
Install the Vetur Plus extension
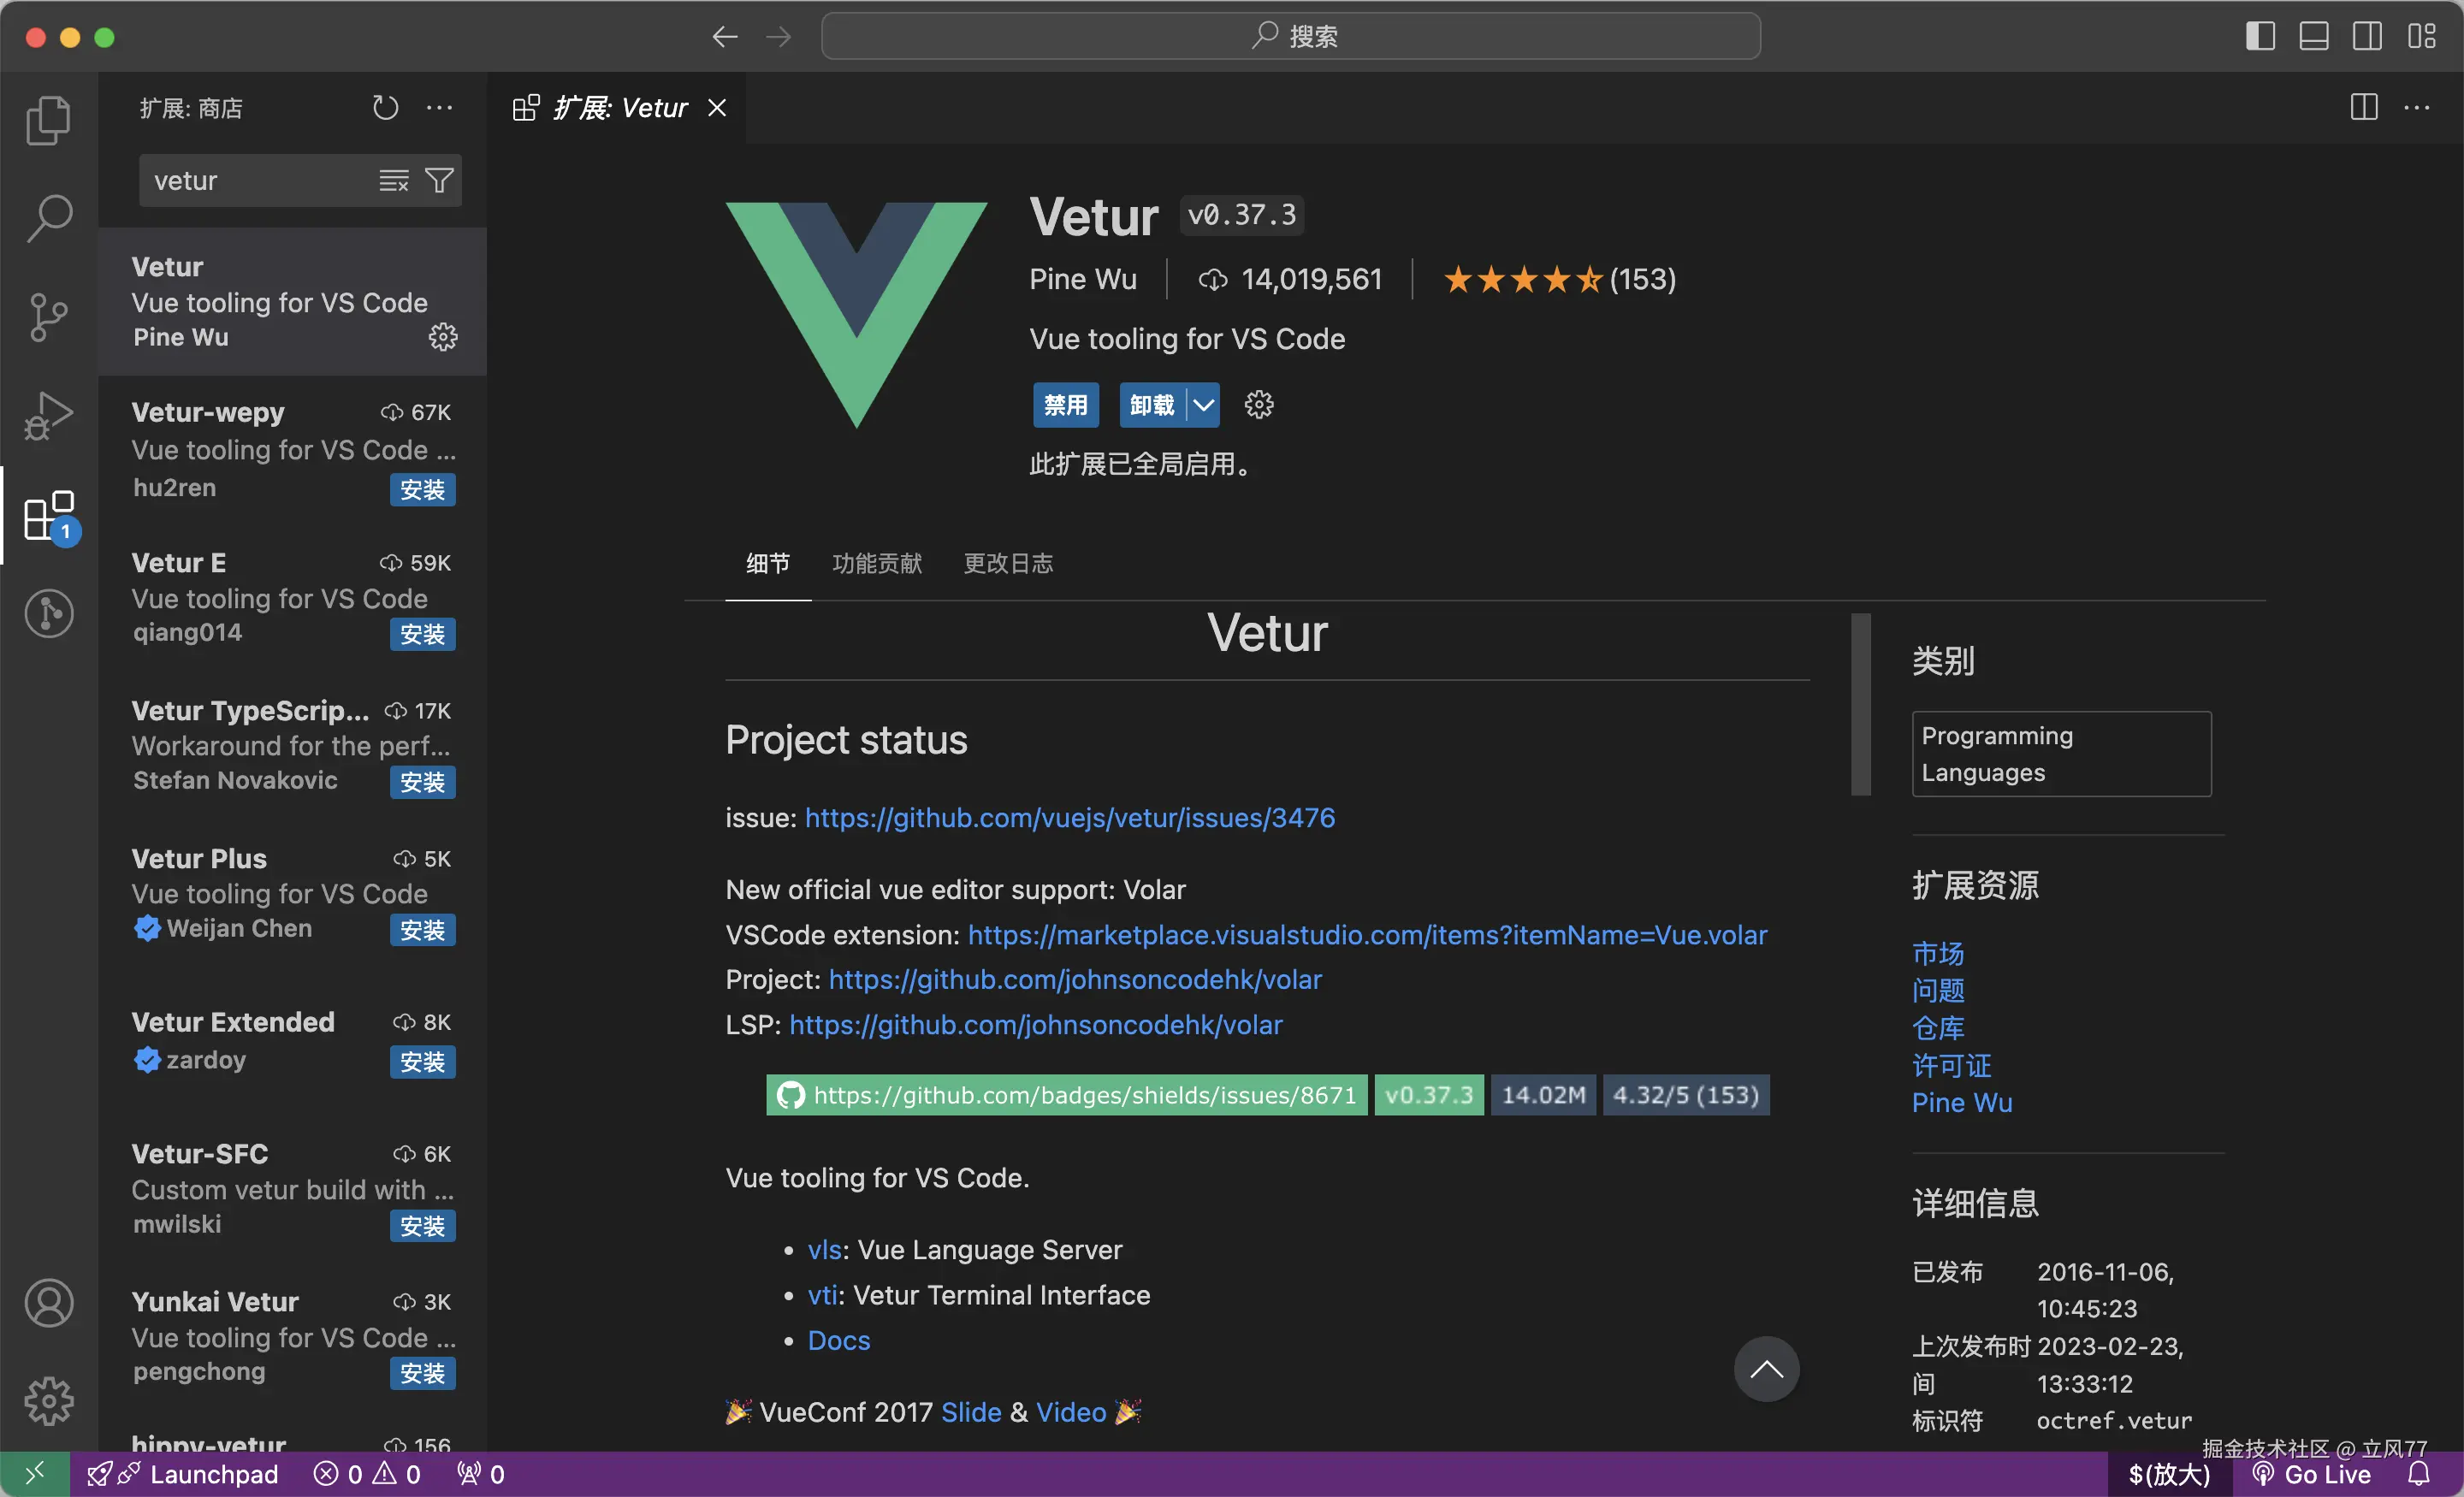(x=422, y=930)
